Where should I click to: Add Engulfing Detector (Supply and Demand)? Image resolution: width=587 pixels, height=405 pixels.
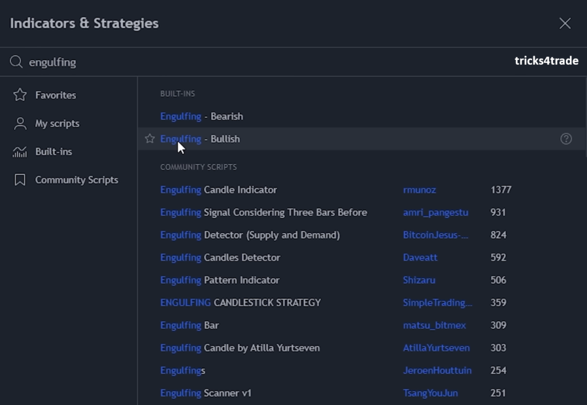tap(250, 235)
